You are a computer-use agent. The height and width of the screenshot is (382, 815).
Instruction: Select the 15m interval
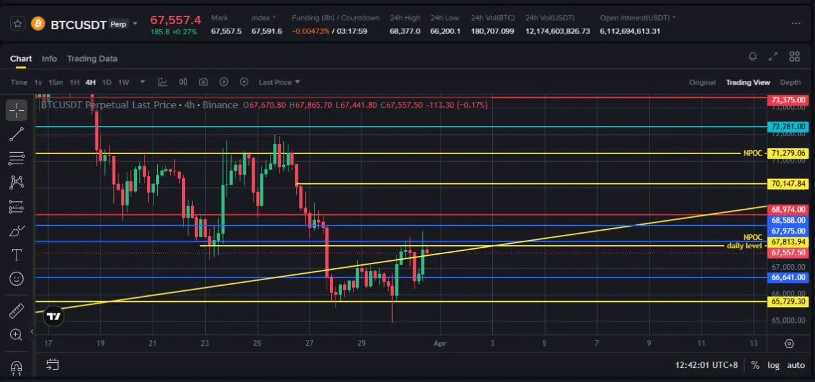(x=55, y=82)
